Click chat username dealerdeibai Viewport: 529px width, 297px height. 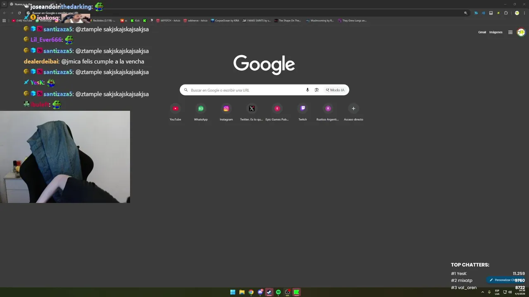point(41,61)
